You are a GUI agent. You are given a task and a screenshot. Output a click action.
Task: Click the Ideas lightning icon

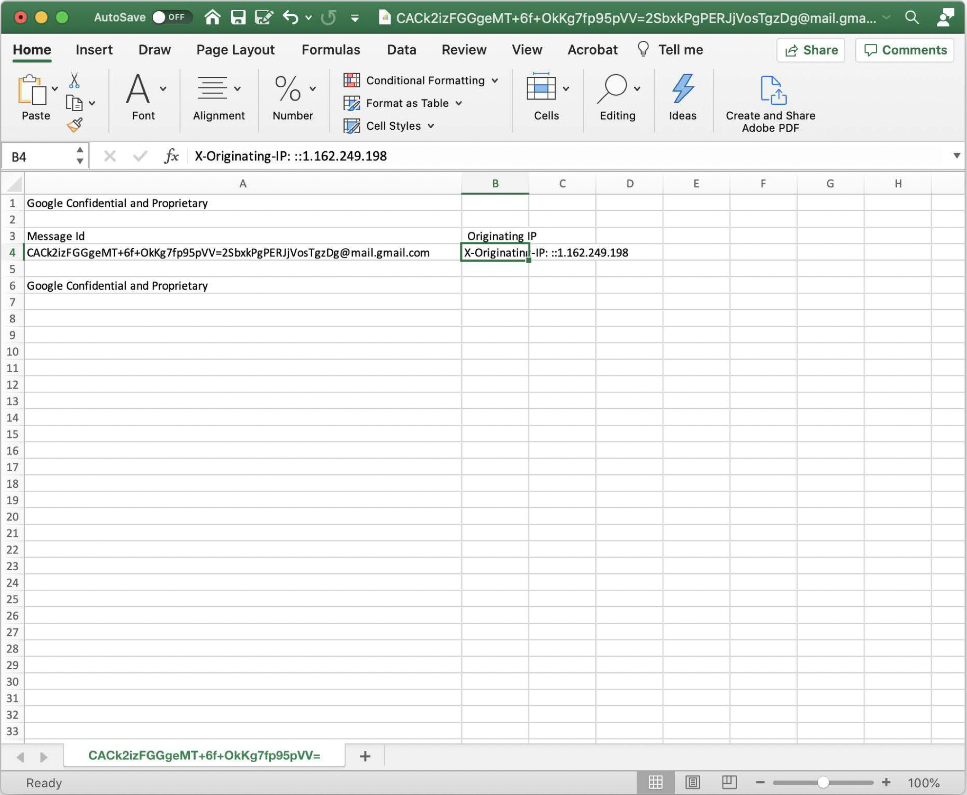(x=682, y=98)
